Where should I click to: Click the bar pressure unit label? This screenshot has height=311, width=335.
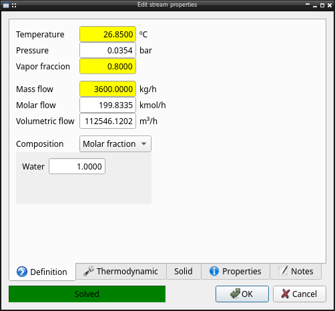click(x=145, y=51)
